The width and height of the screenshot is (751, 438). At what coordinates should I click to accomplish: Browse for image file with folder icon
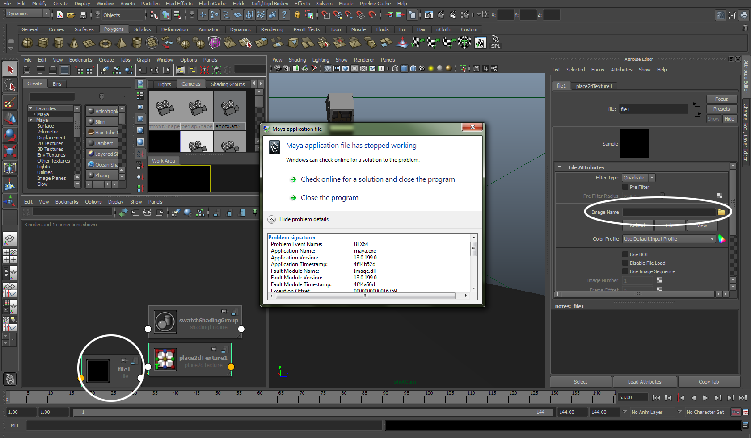click(721, 212)
